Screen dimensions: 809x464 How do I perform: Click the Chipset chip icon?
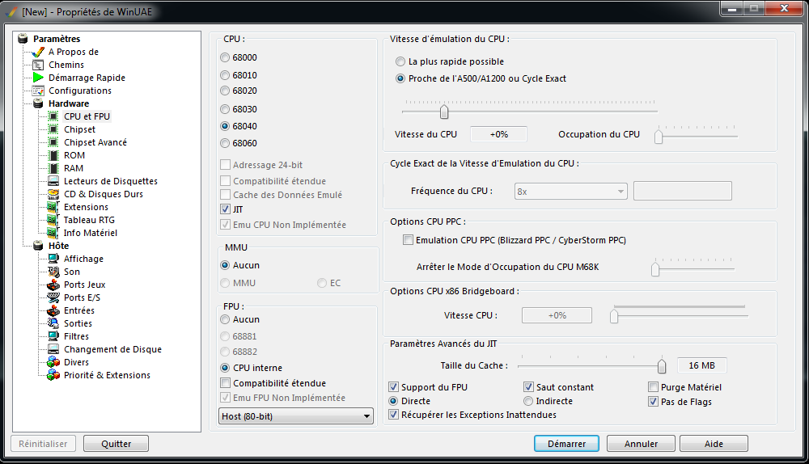(x=53, y=129)
